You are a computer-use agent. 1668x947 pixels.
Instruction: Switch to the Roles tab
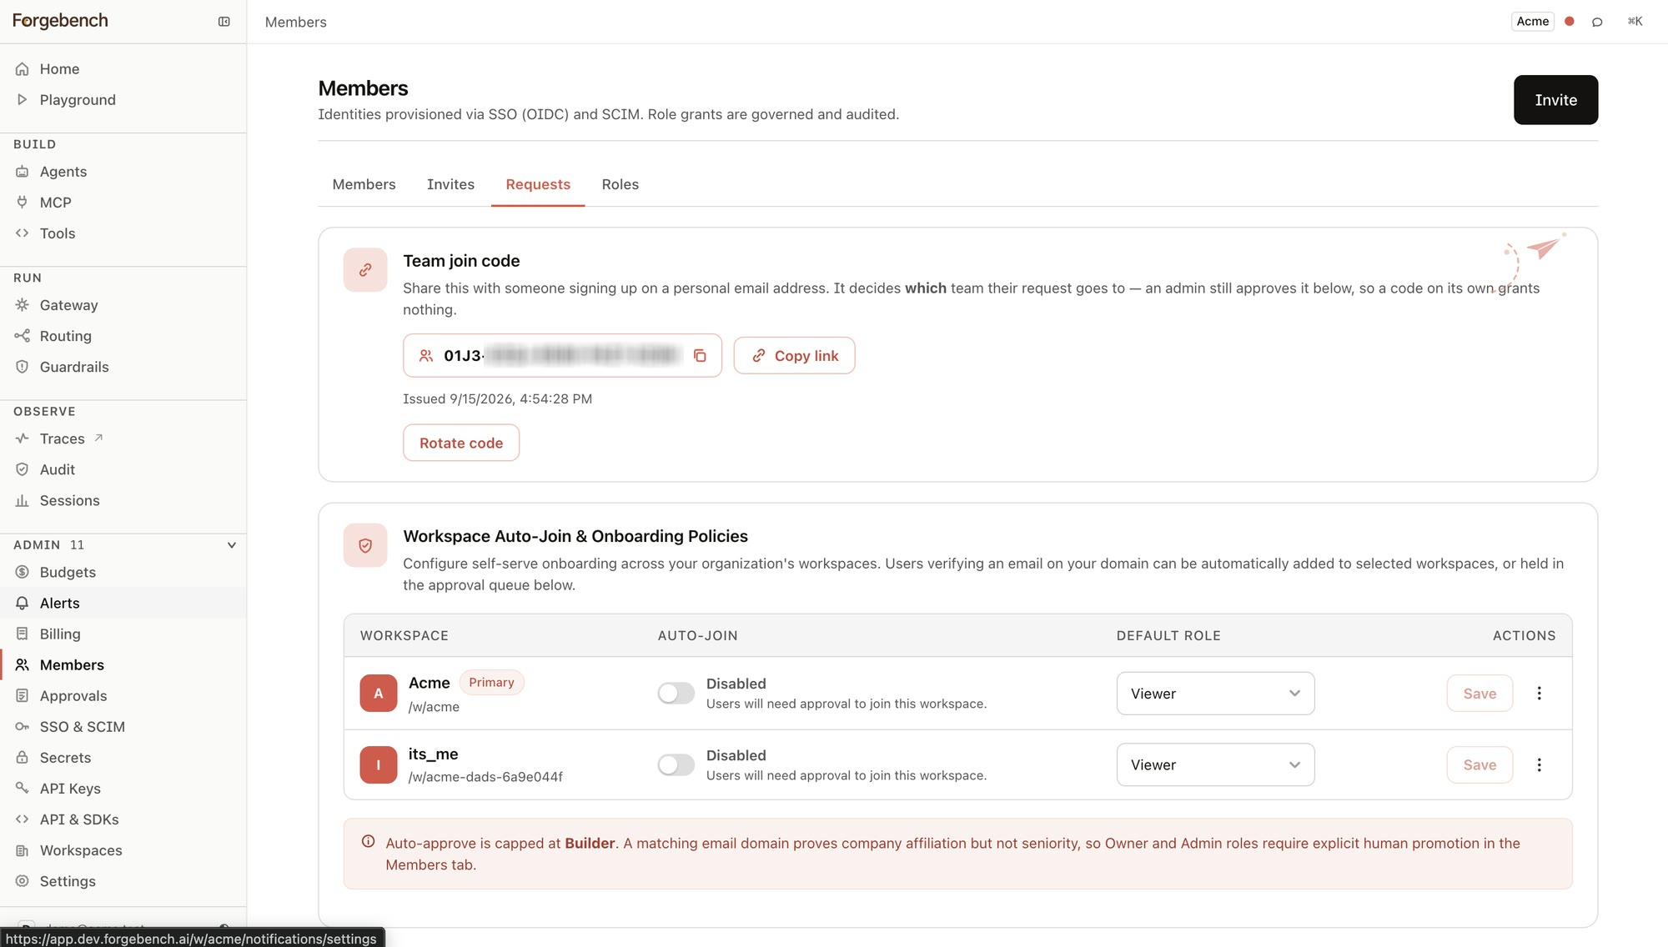[x=620, y=184]
